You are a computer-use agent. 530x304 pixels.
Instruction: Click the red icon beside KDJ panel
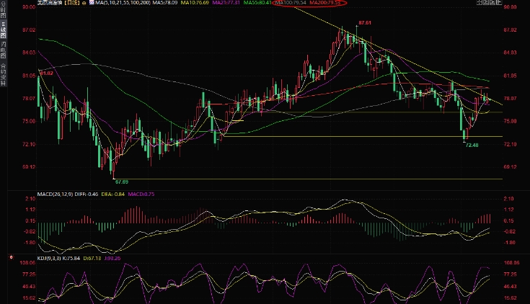coord(11,257)
